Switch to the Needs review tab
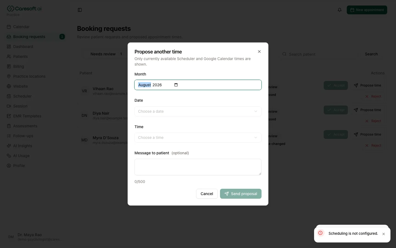The image size is (396, 248). (x=106, y=54)
